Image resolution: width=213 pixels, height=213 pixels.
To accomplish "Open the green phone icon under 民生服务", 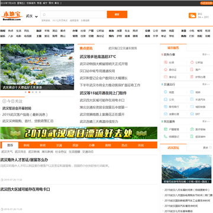I will [x=166, y=137].
